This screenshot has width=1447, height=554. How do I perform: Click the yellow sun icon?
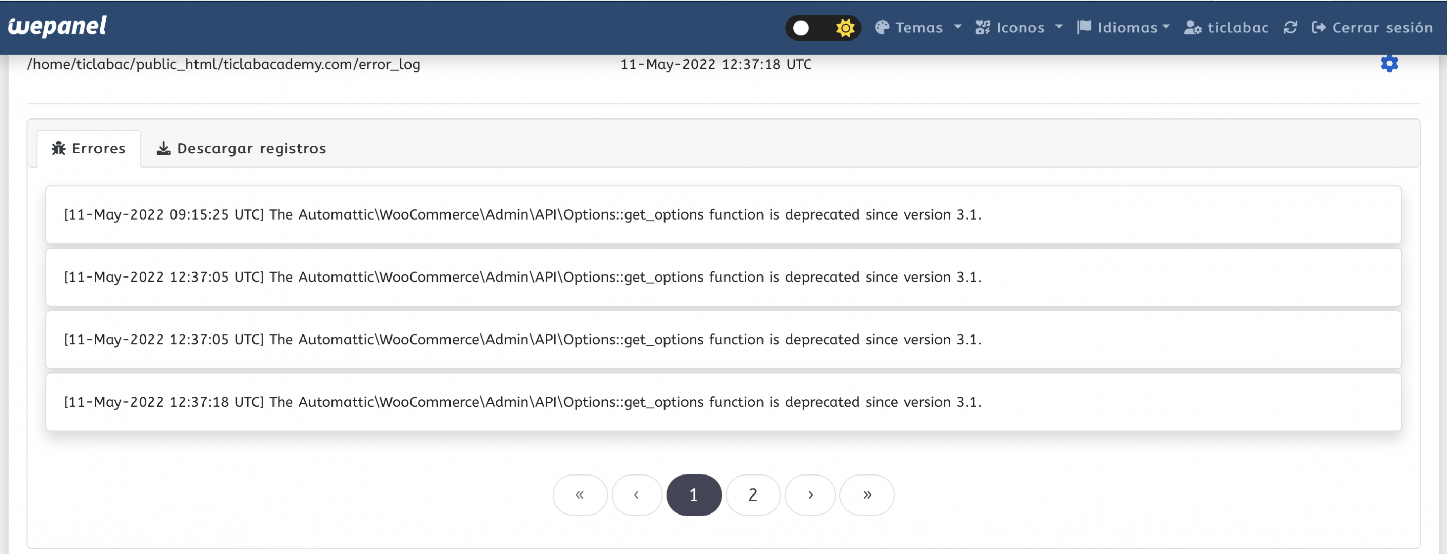(845, 28)
